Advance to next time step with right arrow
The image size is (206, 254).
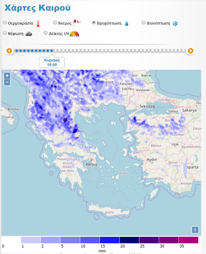click(x=190, y=51)
